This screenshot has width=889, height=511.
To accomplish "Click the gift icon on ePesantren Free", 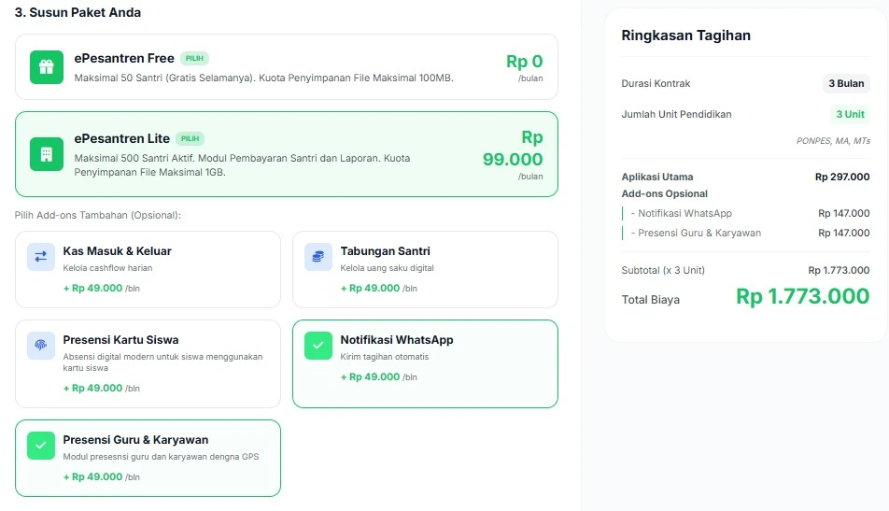I will (x=46, y=67).
